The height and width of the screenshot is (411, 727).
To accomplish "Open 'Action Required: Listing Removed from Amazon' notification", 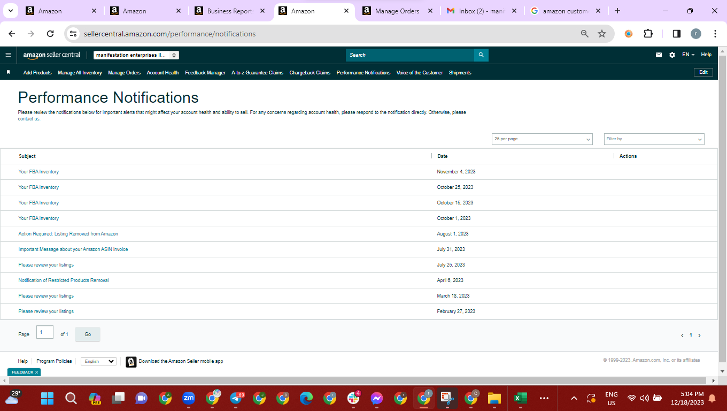I will coord(68,234).
